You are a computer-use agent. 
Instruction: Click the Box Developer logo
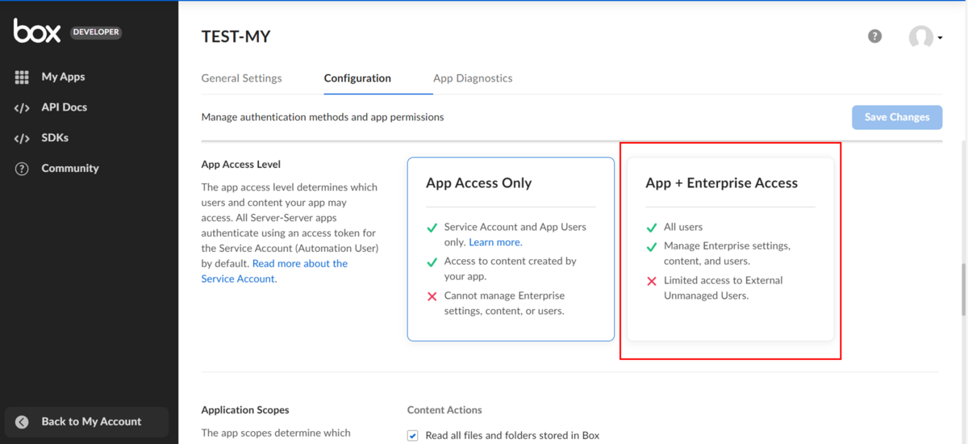pos(67,31)
